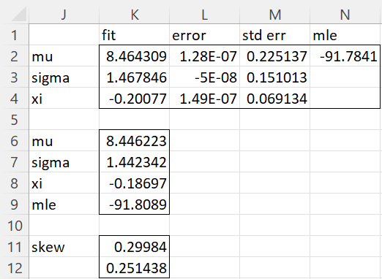Select cell with value -91.8089
The image size is (382, 279).
click(135, 204)
